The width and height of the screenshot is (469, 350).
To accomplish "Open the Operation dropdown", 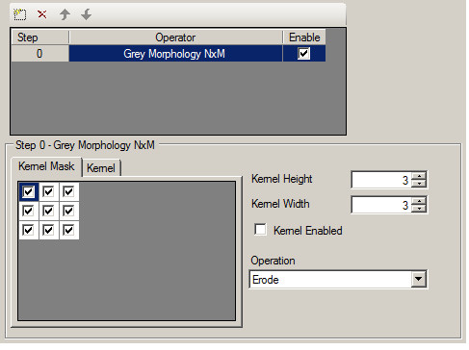I will (x=419, y=279).
